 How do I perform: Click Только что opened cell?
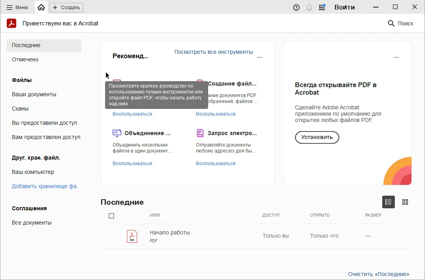[x=324, y=236]
